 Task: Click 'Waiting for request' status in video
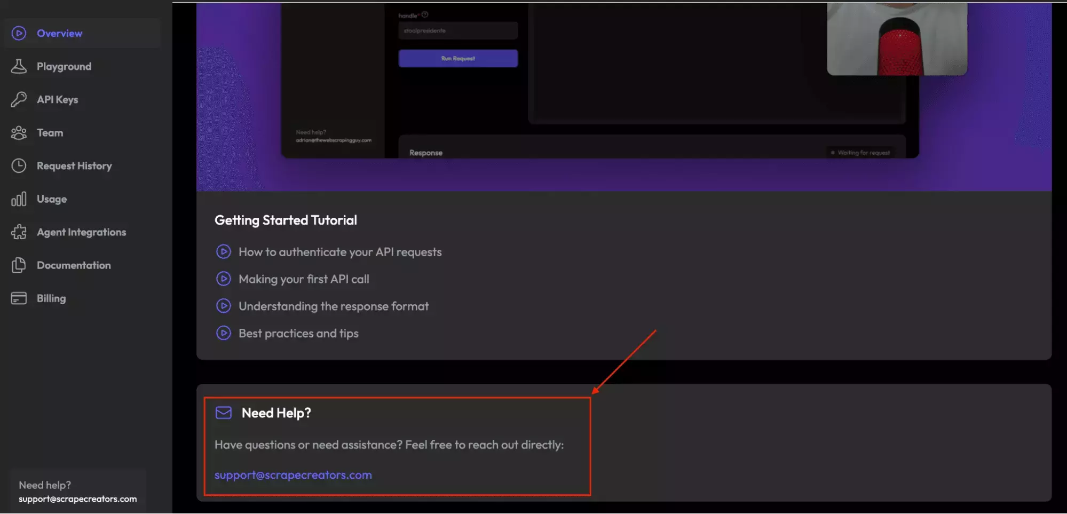[860, 153]
